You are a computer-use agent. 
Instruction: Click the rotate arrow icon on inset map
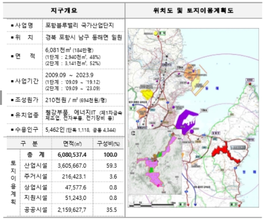(x=133, y=134)
